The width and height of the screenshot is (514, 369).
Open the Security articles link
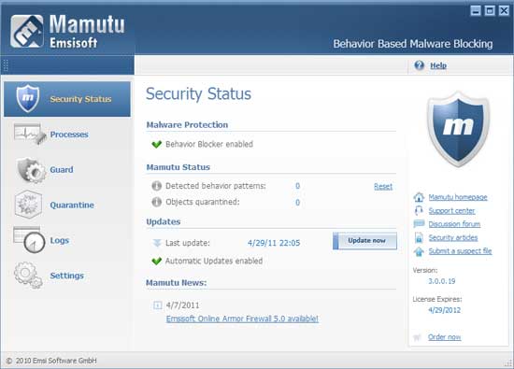tap(453, 237)
